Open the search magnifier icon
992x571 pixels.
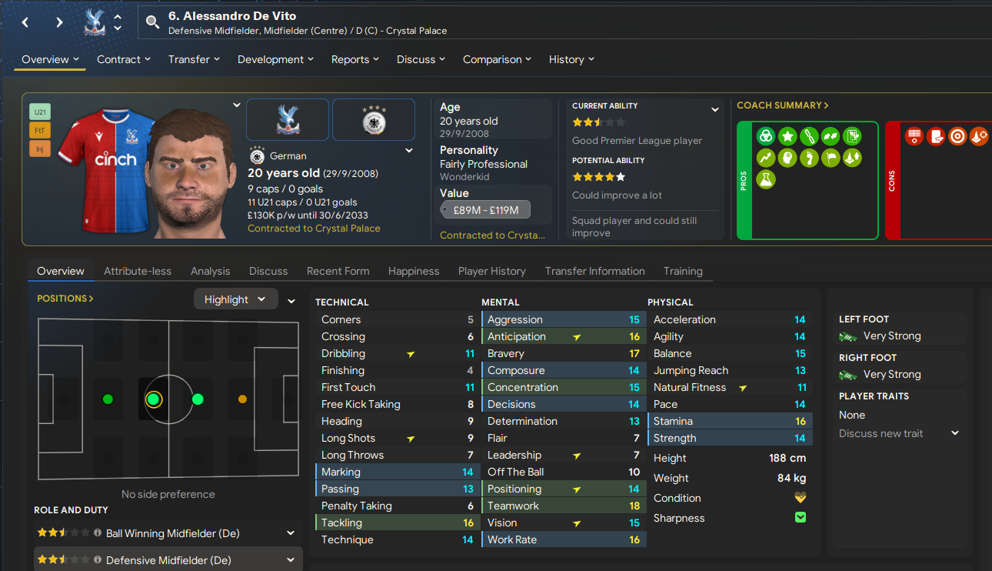click(x=153, y=22)
